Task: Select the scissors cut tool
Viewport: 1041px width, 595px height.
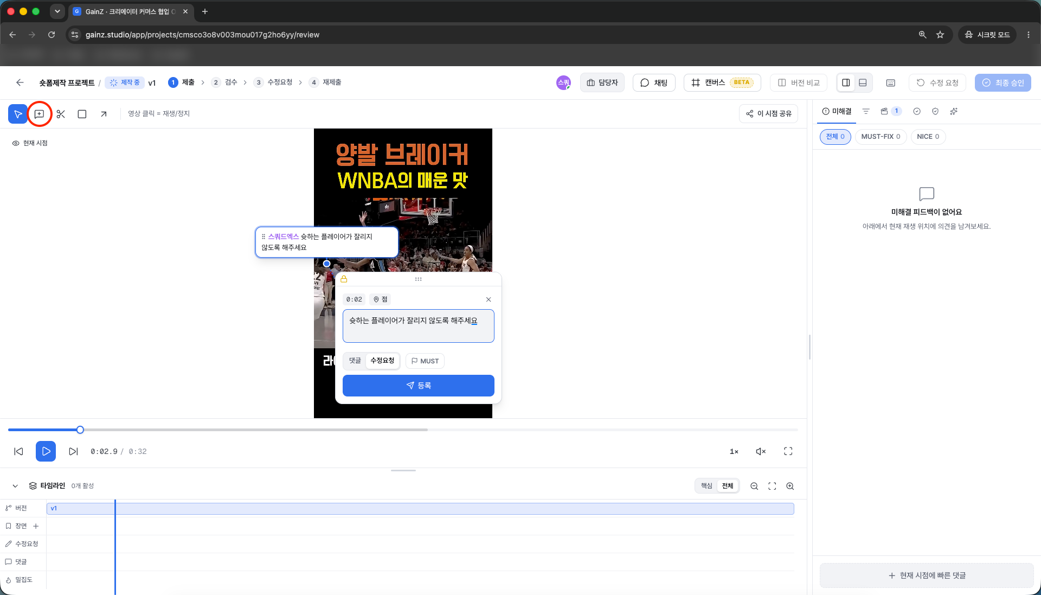Action: click(61, 114)
